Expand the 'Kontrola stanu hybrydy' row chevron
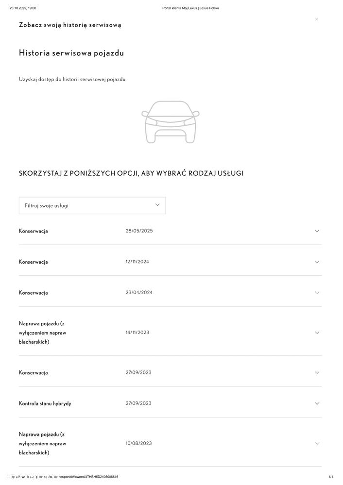 click(x=317, y=403)
